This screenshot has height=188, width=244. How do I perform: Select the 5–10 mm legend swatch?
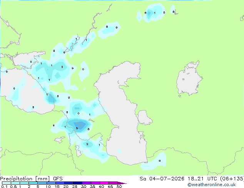[x=42, y=183]
